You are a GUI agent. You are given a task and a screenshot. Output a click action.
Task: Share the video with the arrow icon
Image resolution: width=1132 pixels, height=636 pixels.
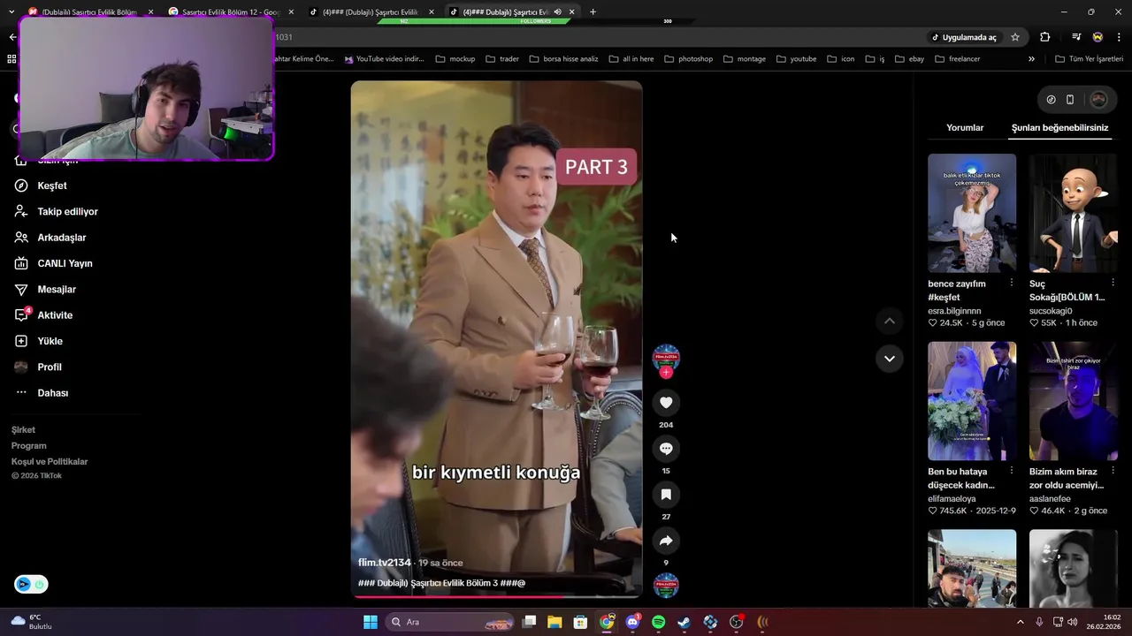tap(666, 541)
